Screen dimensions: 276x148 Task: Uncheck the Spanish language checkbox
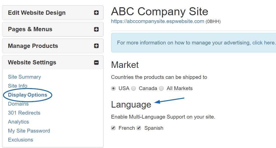tap(139, 128)
